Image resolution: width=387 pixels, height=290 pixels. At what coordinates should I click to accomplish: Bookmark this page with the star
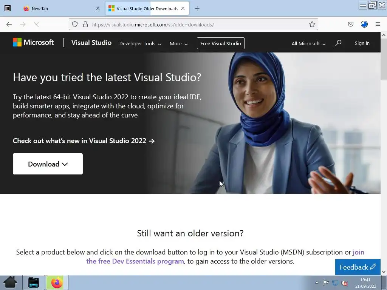pyautogui.click(x=312, y=24)
